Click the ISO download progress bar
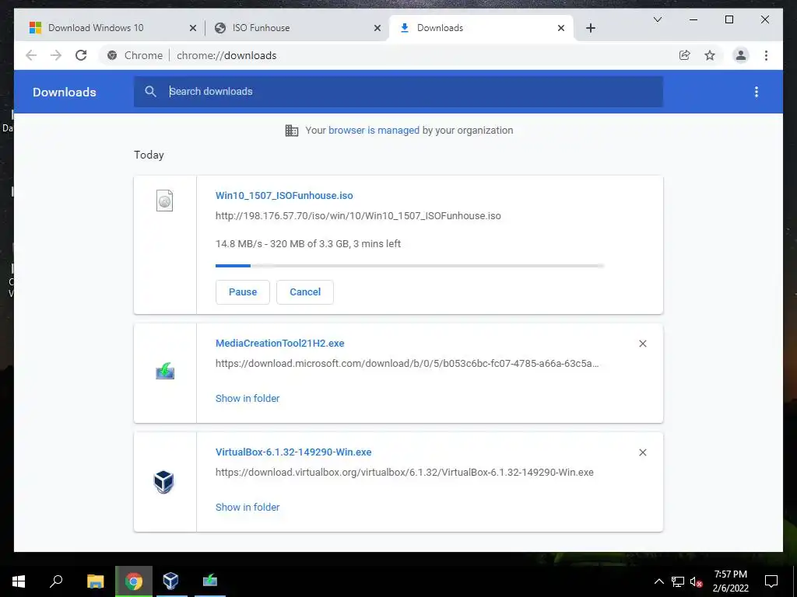 point(409,266)
